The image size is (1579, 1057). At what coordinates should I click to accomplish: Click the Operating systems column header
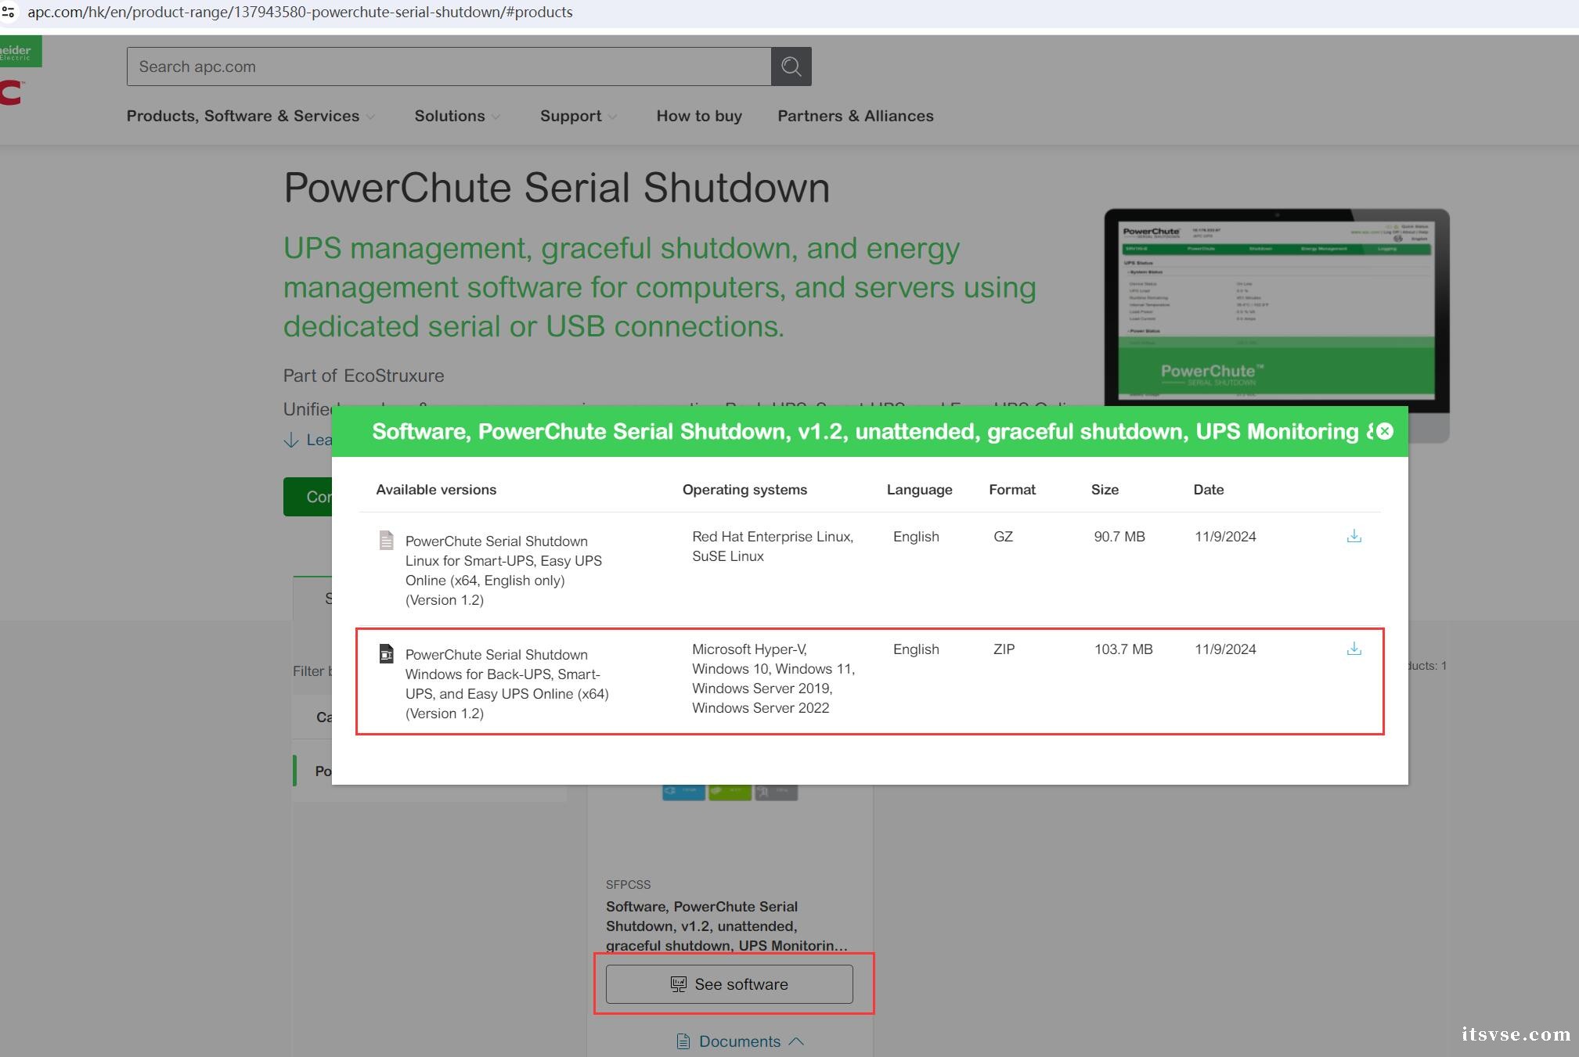pyautogui.click(x=744, y=490)
